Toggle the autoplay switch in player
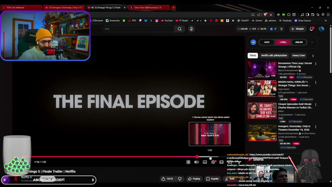 point(197,162)
